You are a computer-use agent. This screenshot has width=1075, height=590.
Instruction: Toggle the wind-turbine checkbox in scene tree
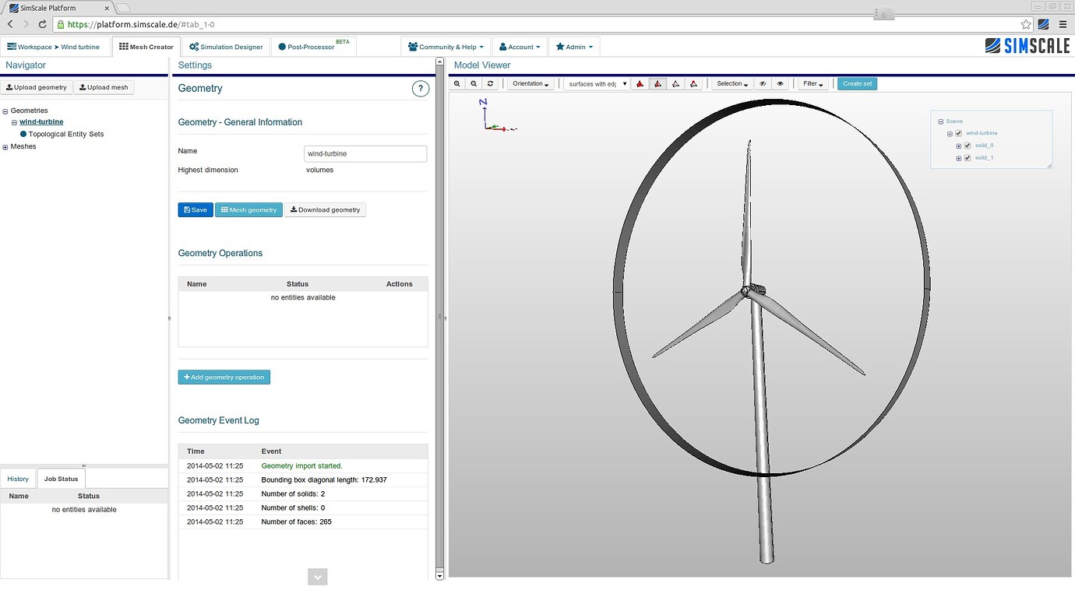pyautogui.click(x=958, y=133)
